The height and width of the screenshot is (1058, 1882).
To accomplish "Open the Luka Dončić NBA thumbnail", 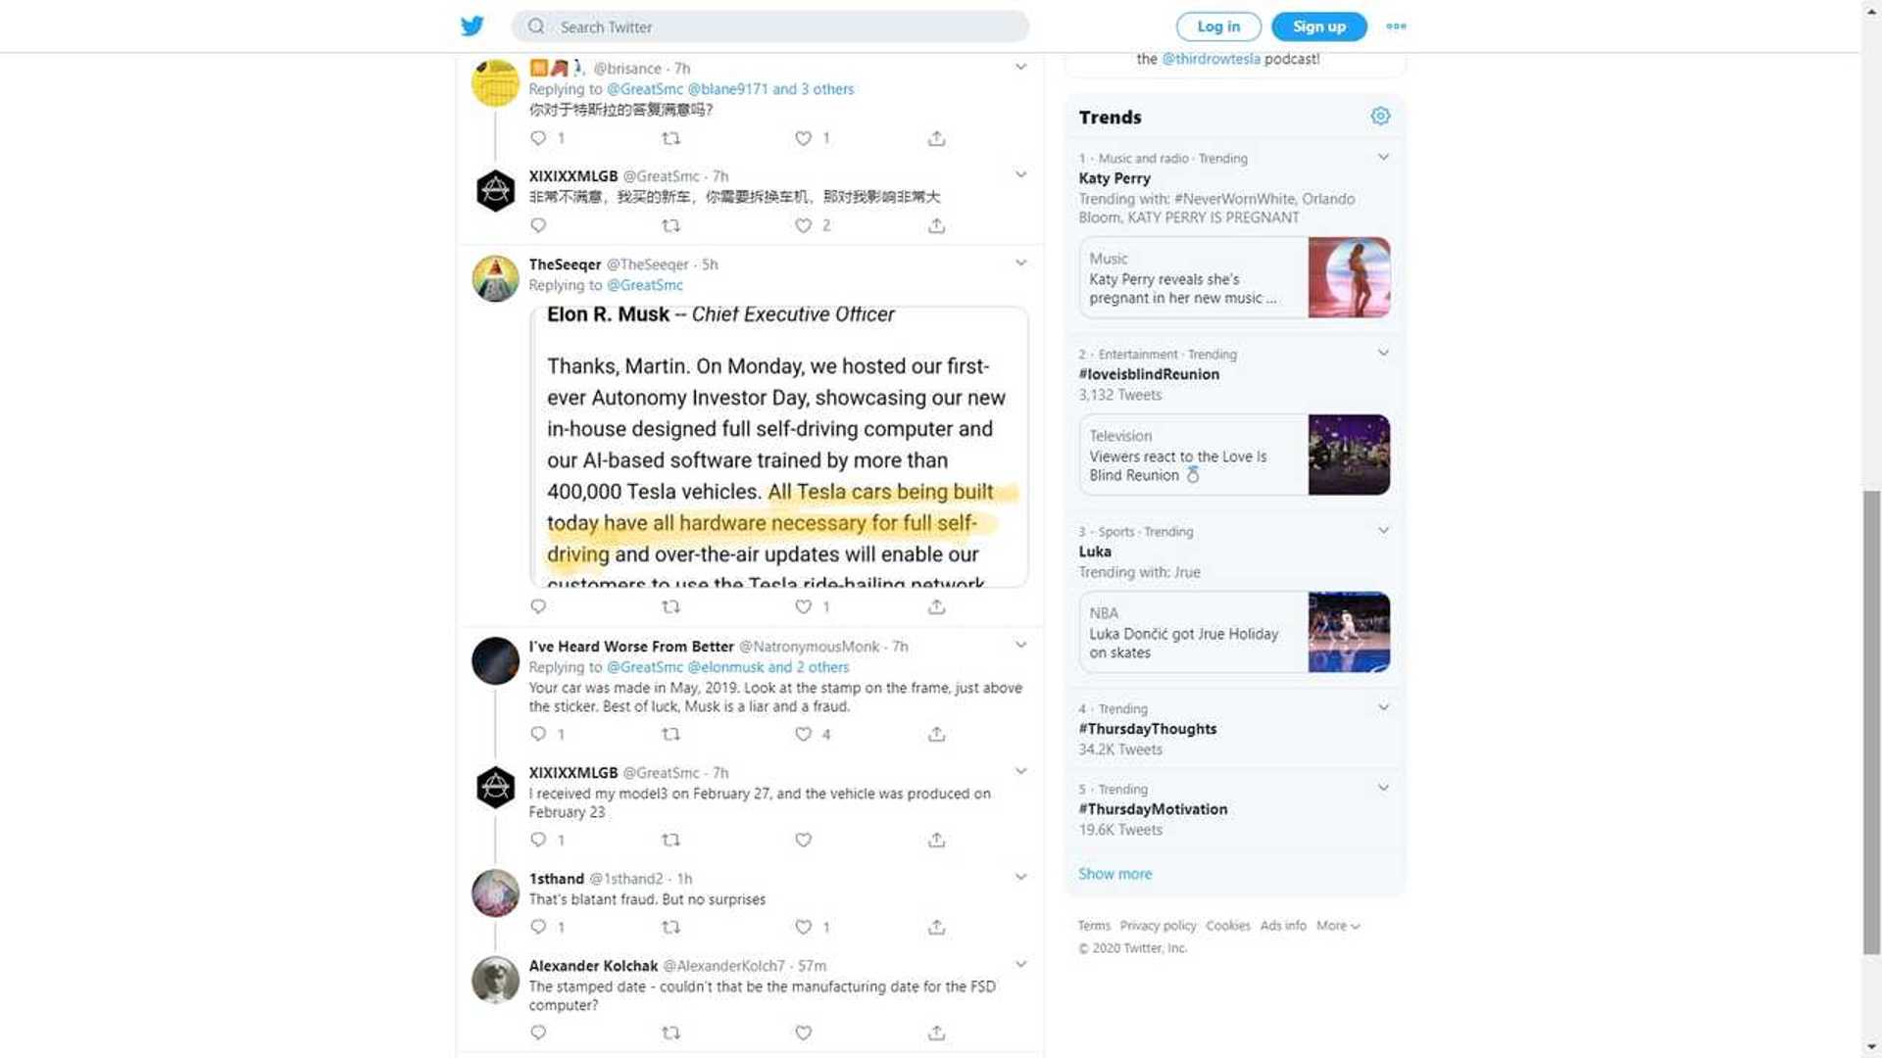I will tap(1349, 632).
